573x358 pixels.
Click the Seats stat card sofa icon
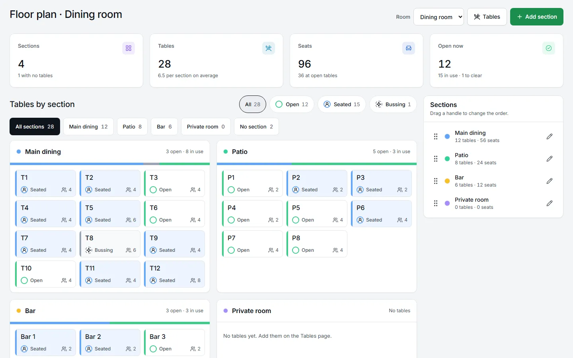(x=409, y=48)
